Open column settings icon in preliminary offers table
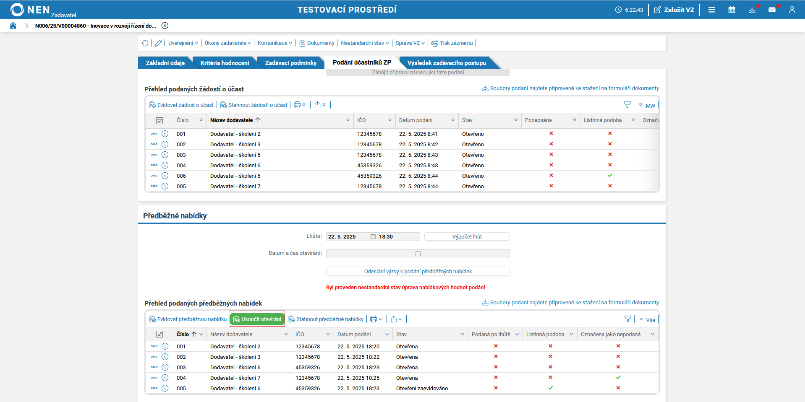This screenshot has height=402, width=805. click(x=159, y=335)
